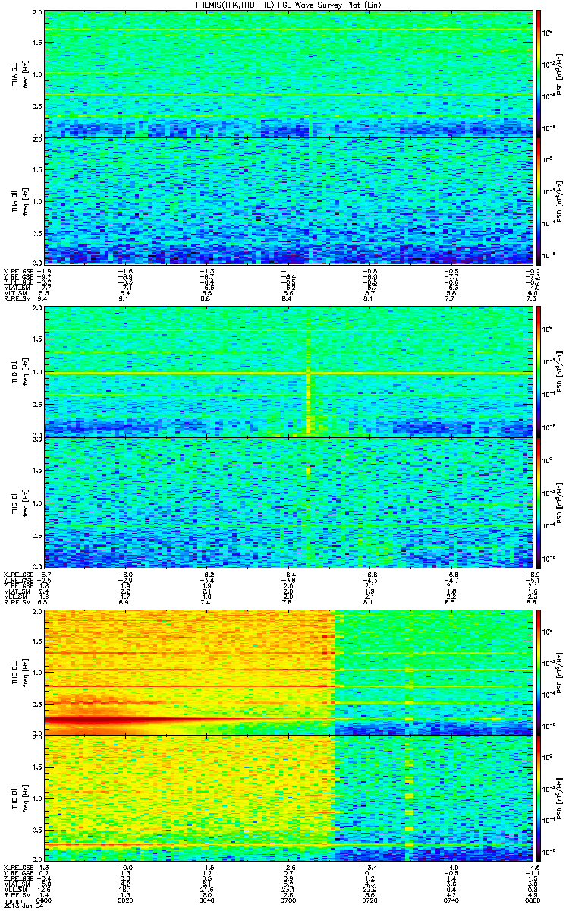Click the 0620 time tick label
Screen dimensions: 569x911
[x=126, y=900]
